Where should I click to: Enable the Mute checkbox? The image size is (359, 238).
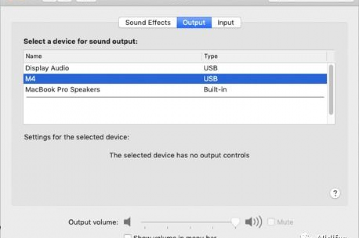tap(271, 222)
